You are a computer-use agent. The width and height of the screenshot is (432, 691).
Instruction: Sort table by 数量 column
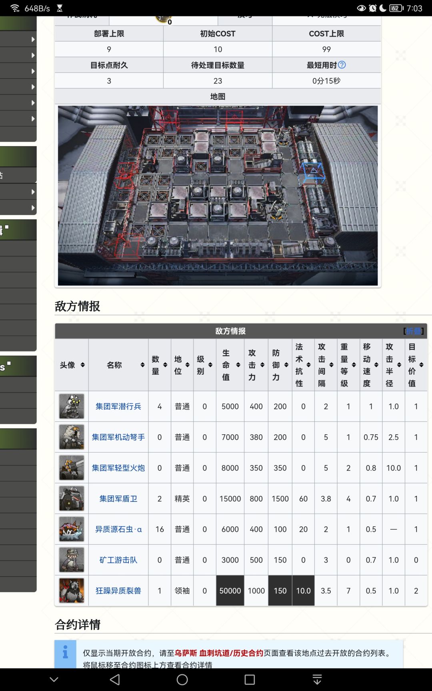tap(165, 365)
